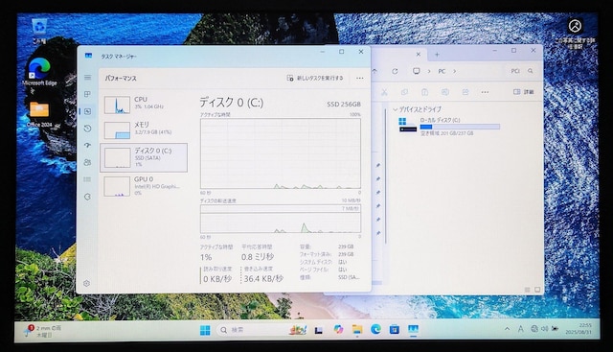
Task: Select メモリ performance entry
Action: click(x=144, y=130)
